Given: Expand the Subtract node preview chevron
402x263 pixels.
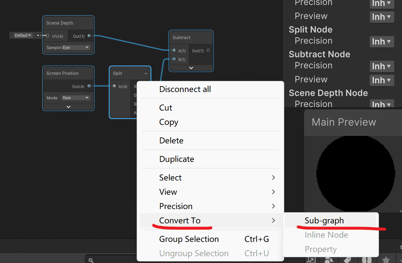Looking at the screenshot, I should click(x=191, y=68).
